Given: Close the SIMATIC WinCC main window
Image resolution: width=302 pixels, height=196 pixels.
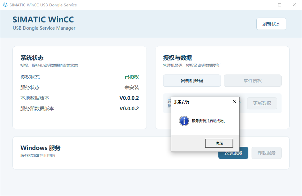Looking at the screenshot, I should tap(294, 5).
